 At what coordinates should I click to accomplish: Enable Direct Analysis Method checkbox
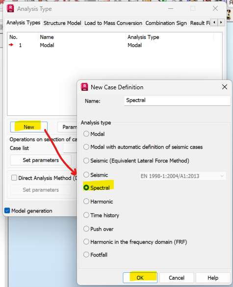14,178
